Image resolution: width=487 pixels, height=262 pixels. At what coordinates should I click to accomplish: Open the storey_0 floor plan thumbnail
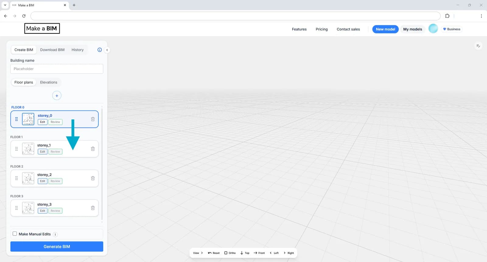coord(28,119)
